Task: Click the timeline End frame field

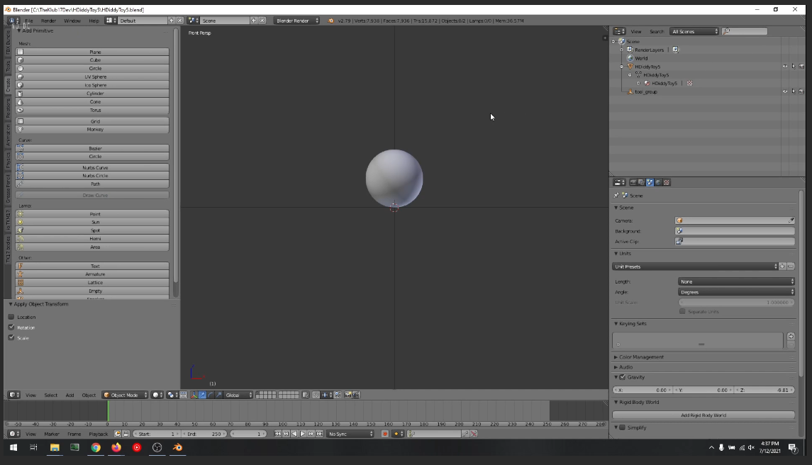Action: tap(204, 434)
